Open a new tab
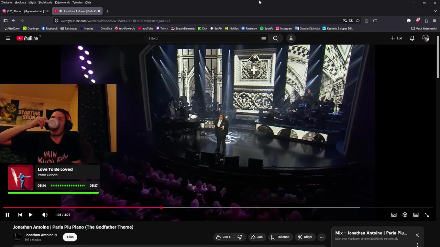Viewport: 440px width, 247px height. (108, 11)
